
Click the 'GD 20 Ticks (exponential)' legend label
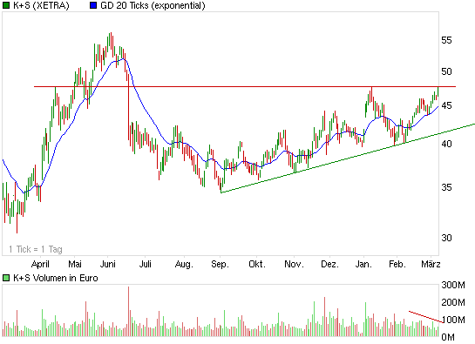click(153, 5)
